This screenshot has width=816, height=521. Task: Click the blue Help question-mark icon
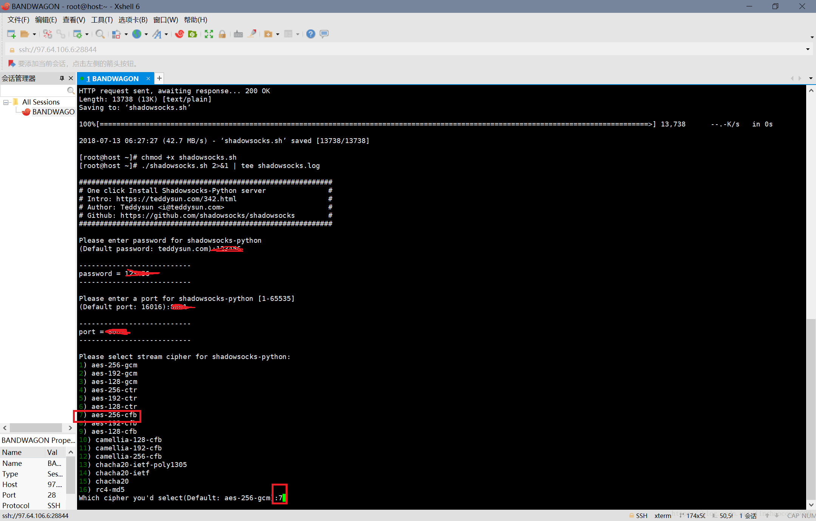311,34
